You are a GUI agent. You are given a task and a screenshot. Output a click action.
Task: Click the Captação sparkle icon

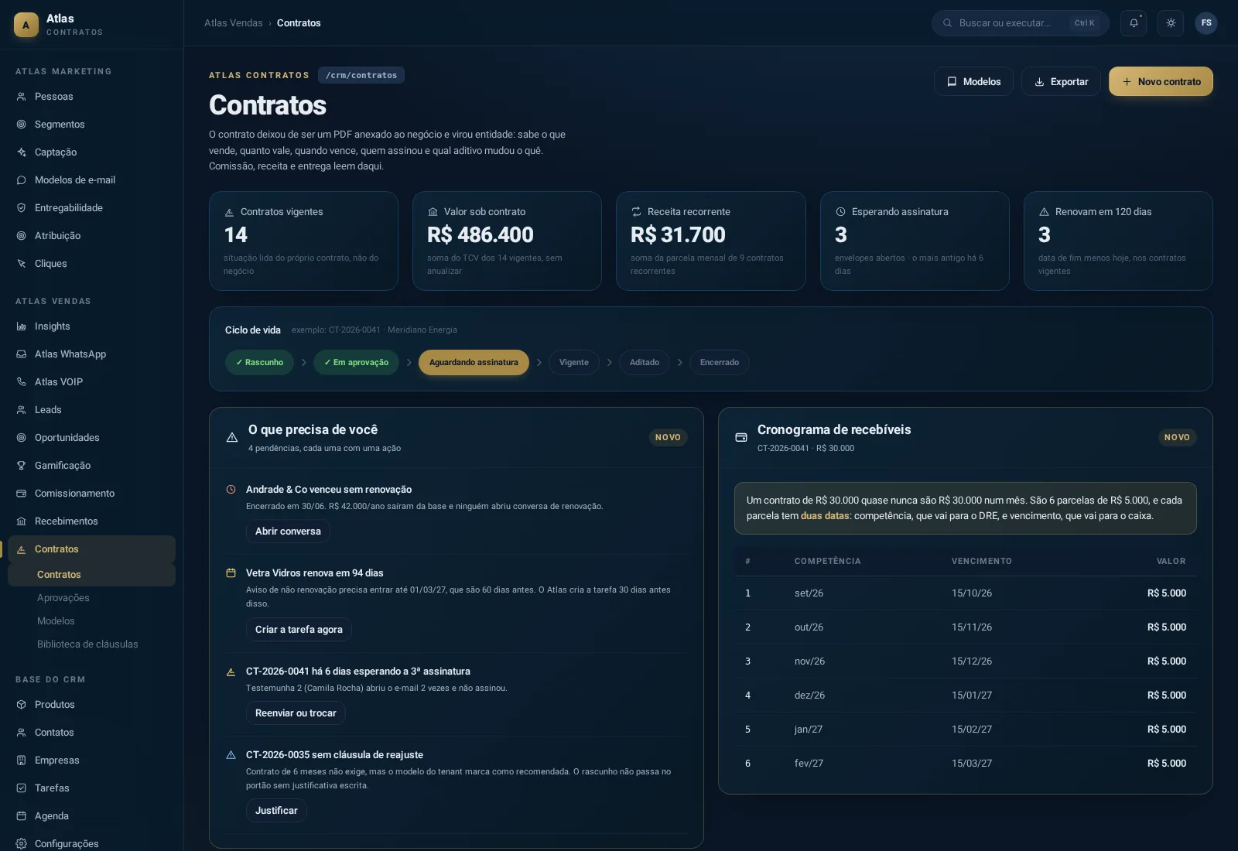pos(22,152)
